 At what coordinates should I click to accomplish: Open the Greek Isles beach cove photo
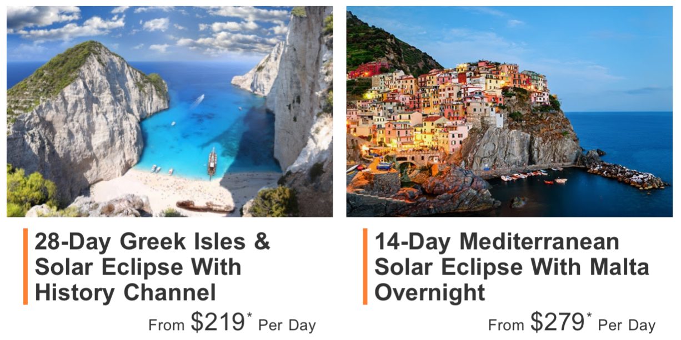click(x=169, y=111)
